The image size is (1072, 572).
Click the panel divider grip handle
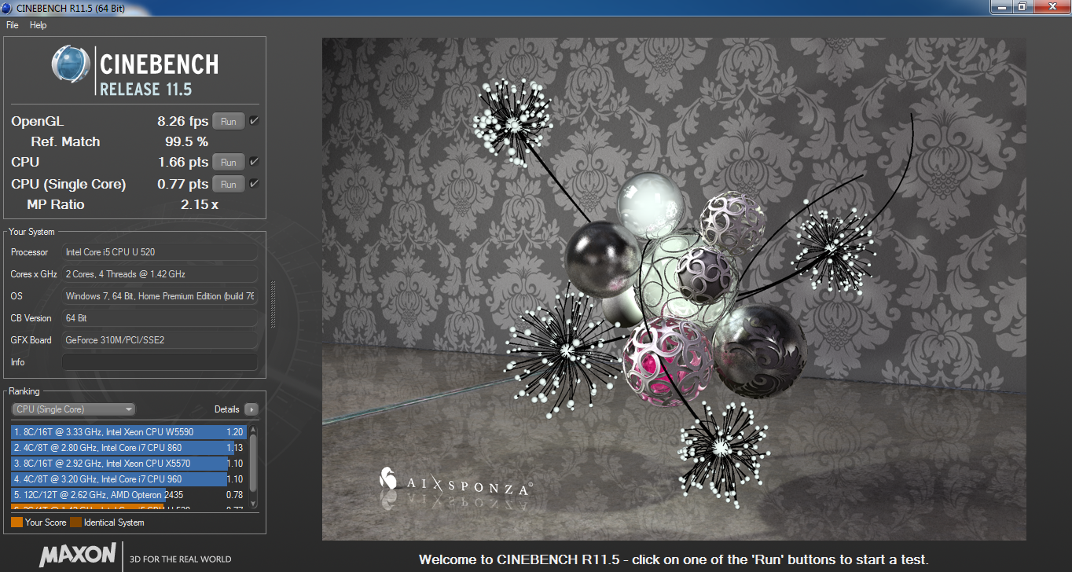tap(273, 304)
